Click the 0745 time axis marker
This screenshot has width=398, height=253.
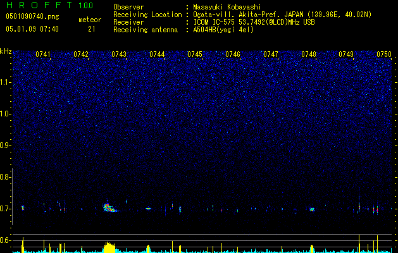point(195,54)
